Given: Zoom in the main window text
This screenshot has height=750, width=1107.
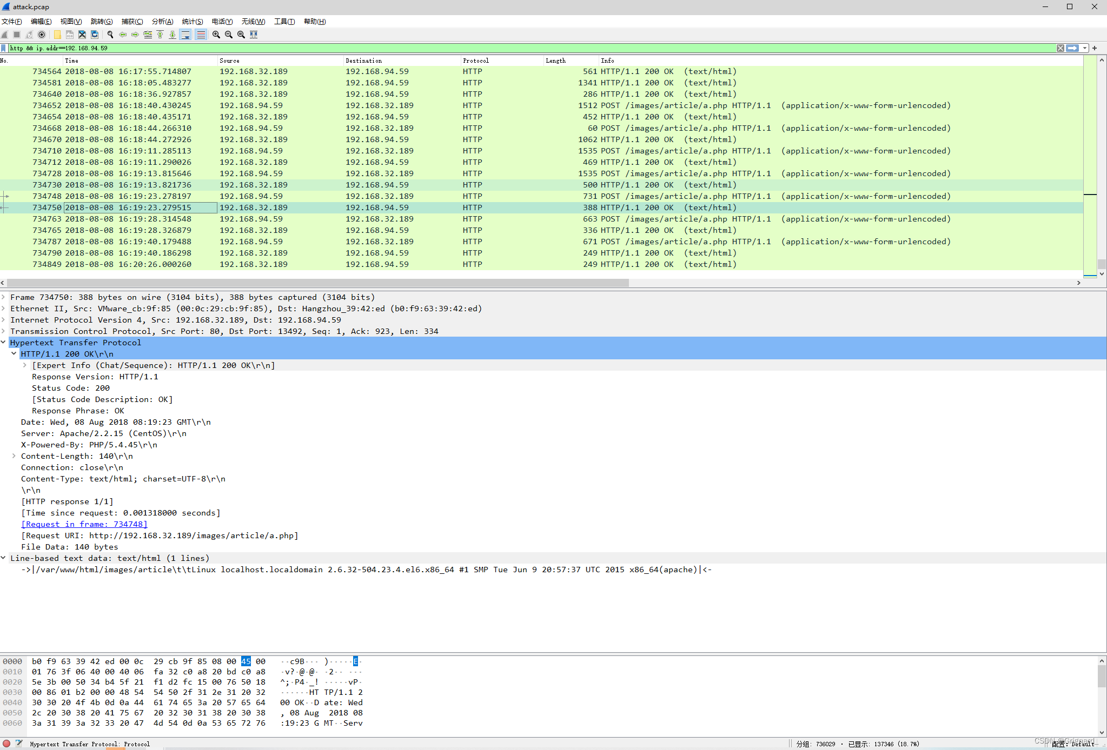Looking at the screenshot, I should pos(216,35).
